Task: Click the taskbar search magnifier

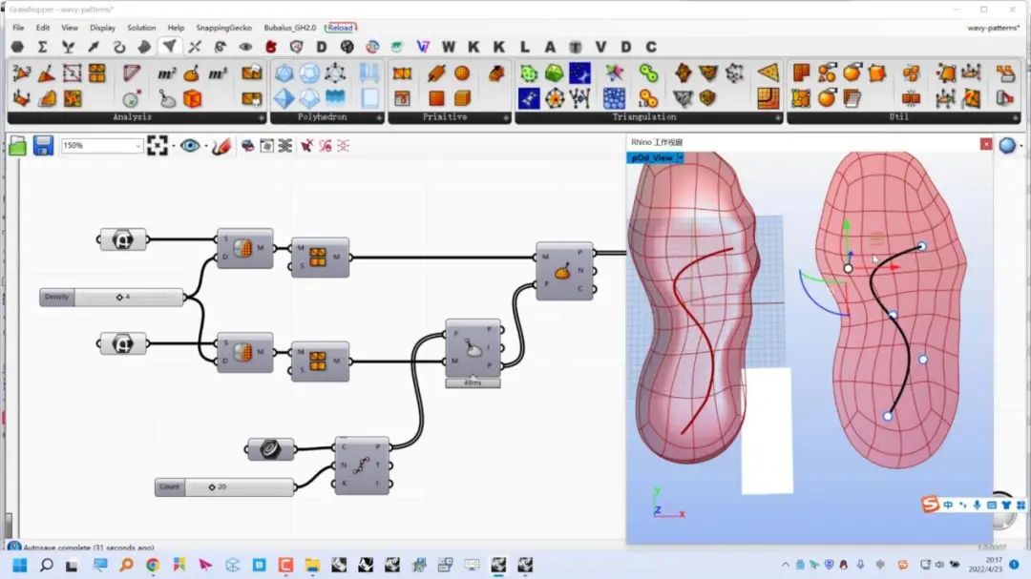Action: point(46,566)
